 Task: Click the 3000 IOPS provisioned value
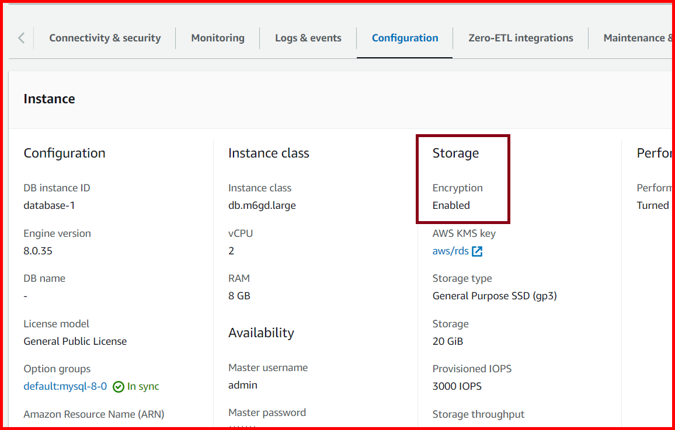click(458, 386)
